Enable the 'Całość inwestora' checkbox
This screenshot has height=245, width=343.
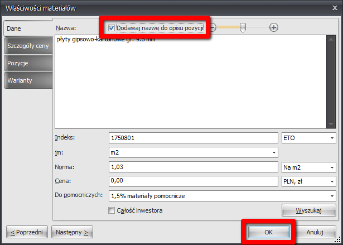tap(112, 210)
